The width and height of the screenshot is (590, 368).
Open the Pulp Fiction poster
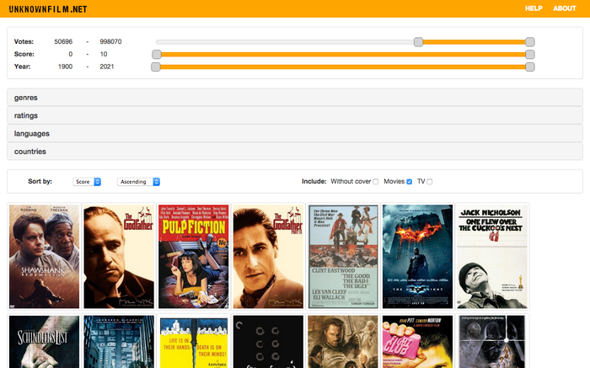(193, 256)
